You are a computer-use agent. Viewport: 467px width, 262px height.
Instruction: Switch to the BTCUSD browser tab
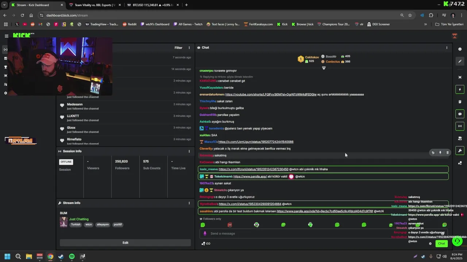(x=153, y=5)
